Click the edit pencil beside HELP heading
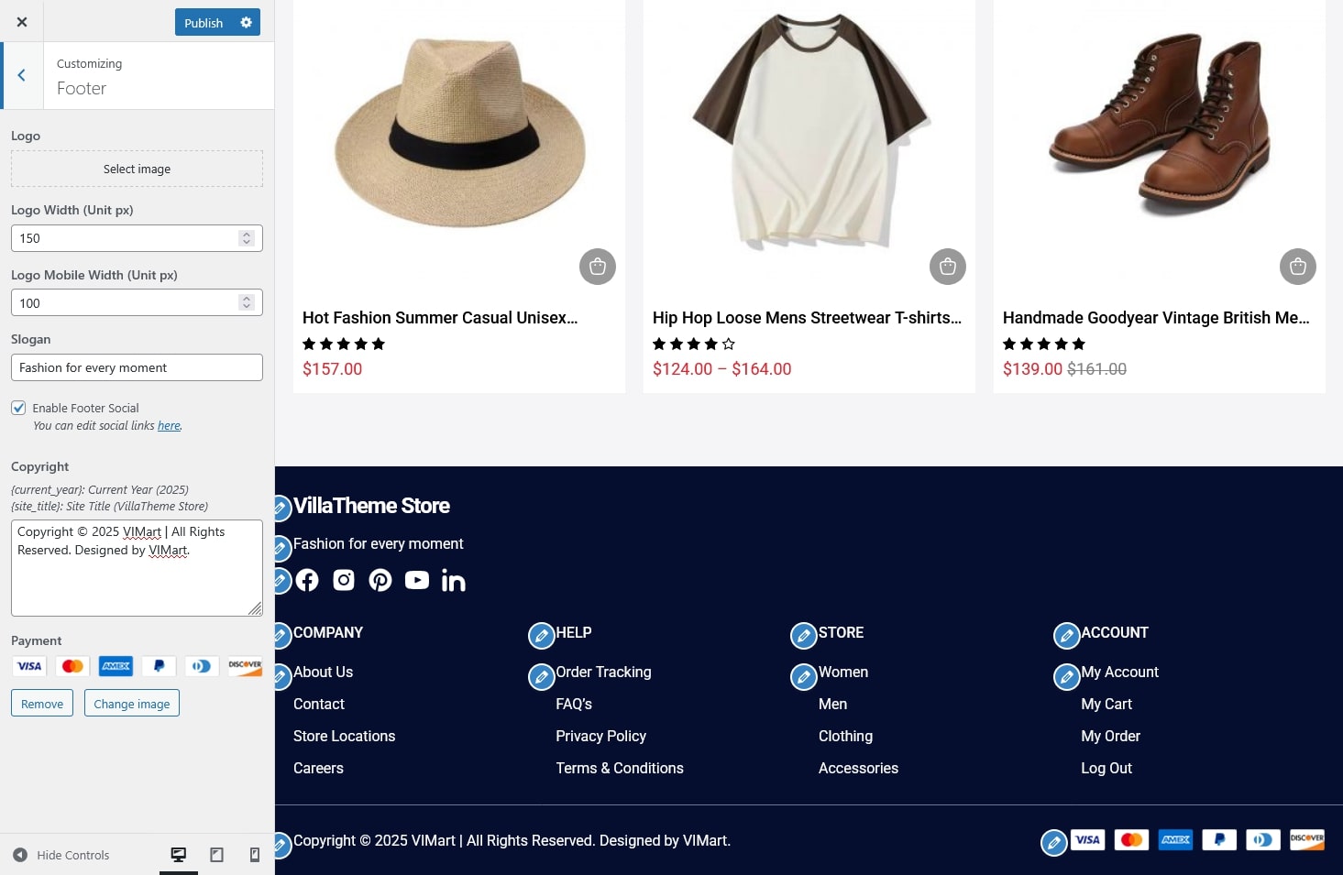Image resolution: width=1343 pixels, height=875 pixels. click(542, 635)
